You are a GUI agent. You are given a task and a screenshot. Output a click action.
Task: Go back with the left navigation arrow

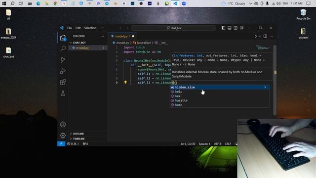coord(120,28)
